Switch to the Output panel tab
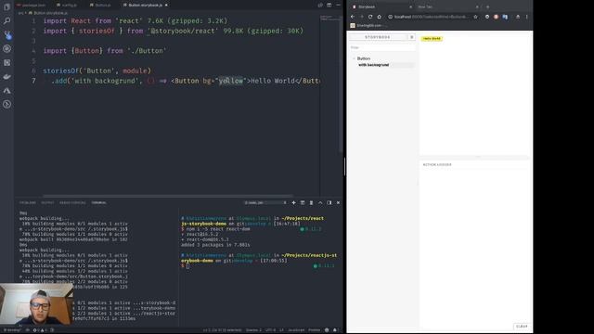Viewport: 594px width, 334px height. tap(47, 203)
